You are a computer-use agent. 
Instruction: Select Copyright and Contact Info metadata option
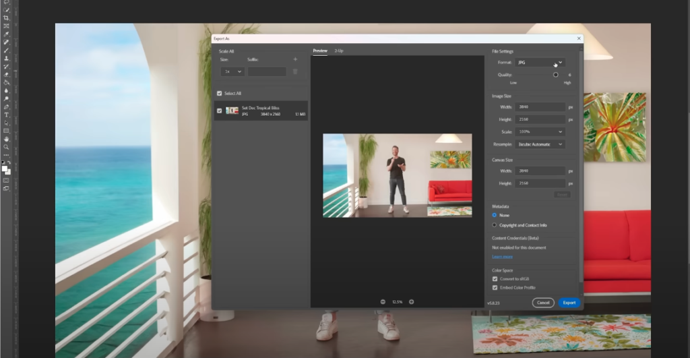click(x=495, y=225)
